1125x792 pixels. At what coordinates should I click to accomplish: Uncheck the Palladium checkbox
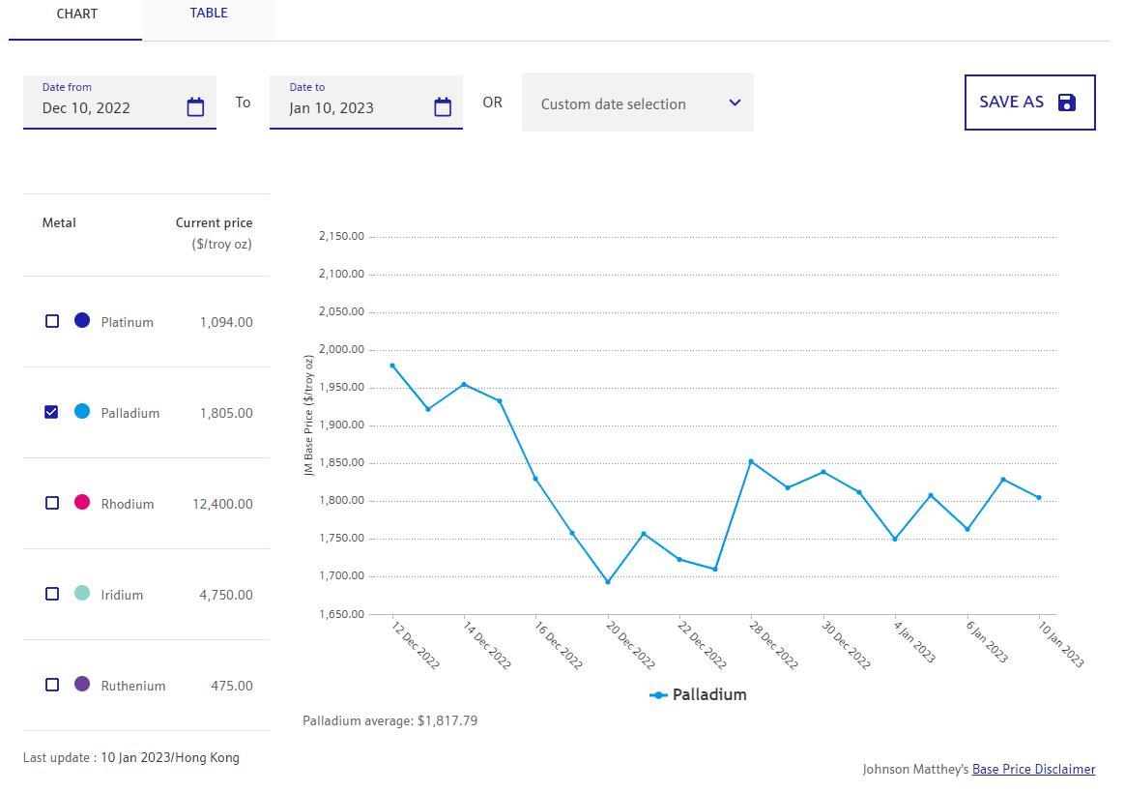point(52,412)
